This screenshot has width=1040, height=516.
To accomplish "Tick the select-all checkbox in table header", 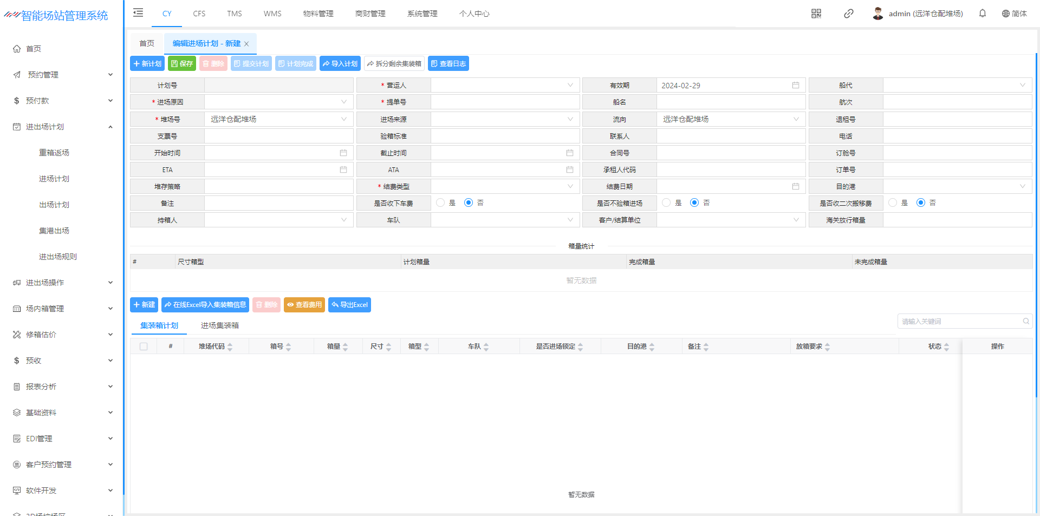I will click(144, 347).
